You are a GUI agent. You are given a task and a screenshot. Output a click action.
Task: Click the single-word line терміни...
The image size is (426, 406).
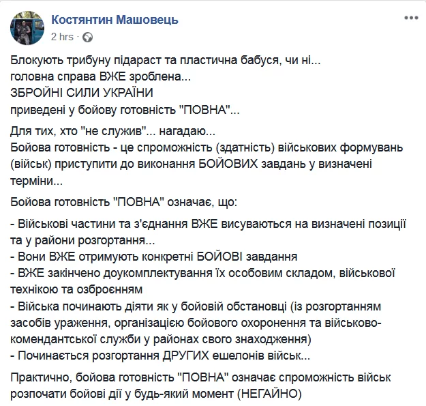(36, 181)
